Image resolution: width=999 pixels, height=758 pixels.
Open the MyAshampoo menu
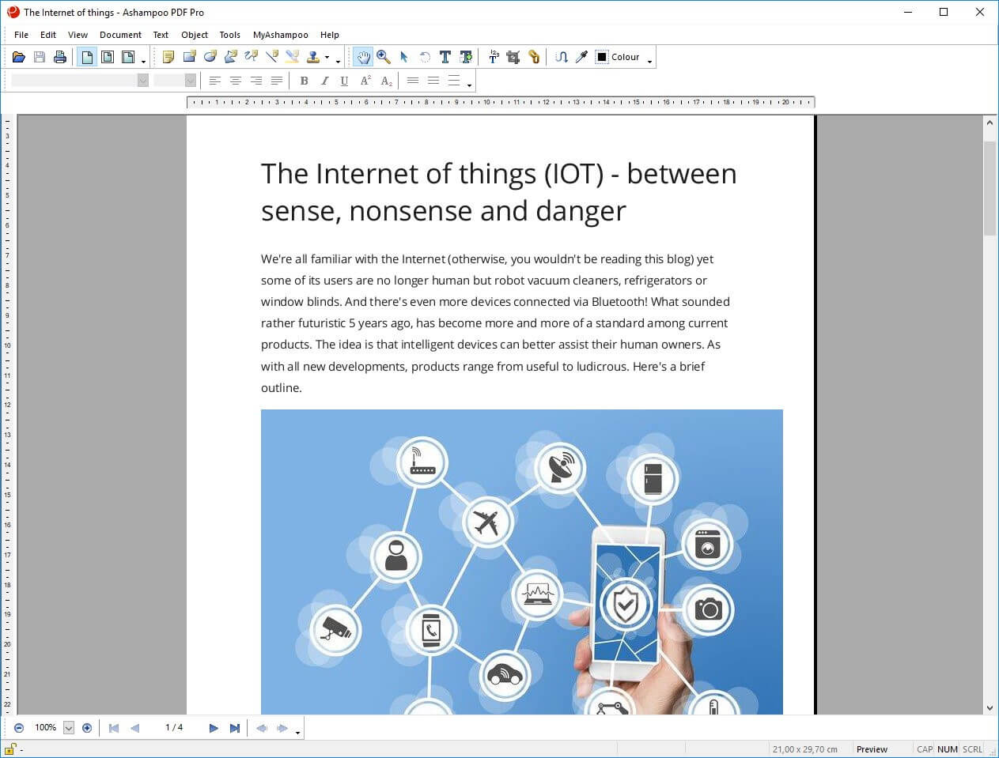[x=280, y=34]
